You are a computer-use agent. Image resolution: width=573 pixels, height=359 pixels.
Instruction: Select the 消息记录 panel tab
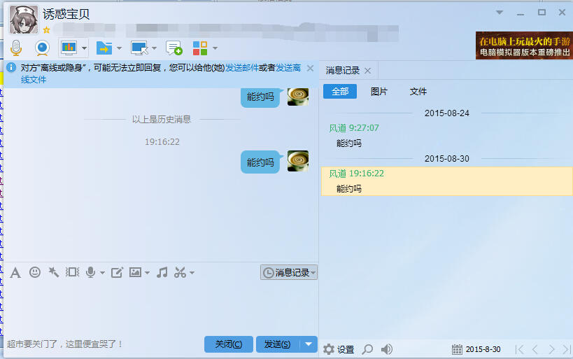(342, 71)
